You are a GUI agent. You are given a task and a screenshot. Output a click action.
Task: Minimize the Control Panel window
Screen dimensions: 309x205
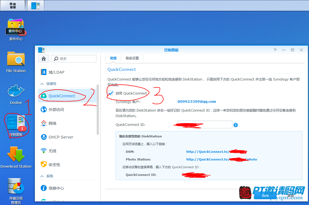point(283,50)
